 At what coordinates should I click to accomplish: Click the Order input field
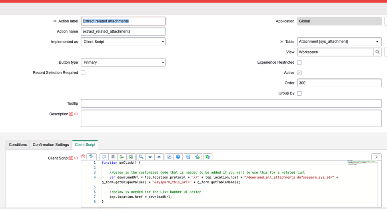click(339, 83)
